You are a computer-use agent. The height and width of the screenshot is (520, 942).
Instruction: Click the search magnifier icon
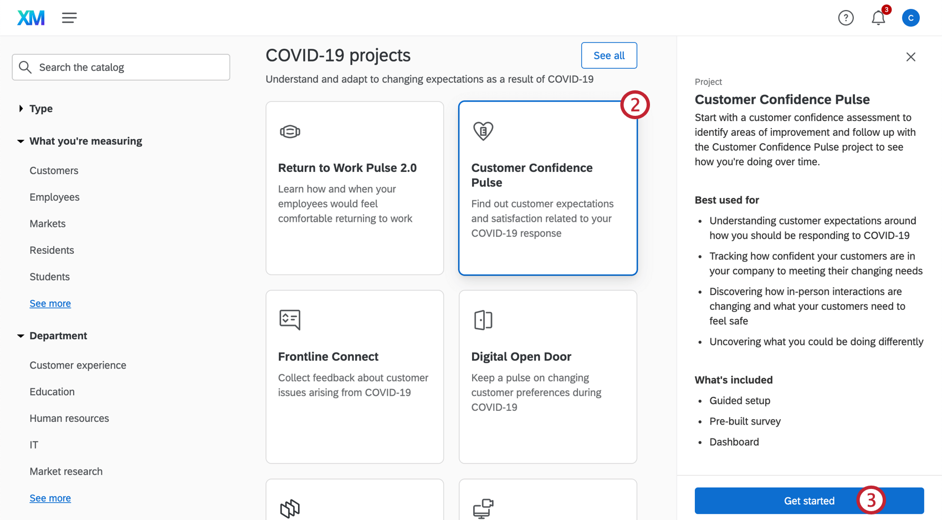click(x=25, y=67)
